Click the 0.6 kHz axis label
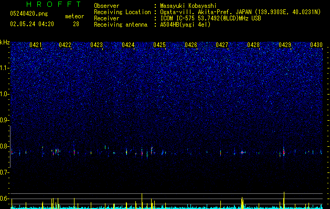 [5, 199]
